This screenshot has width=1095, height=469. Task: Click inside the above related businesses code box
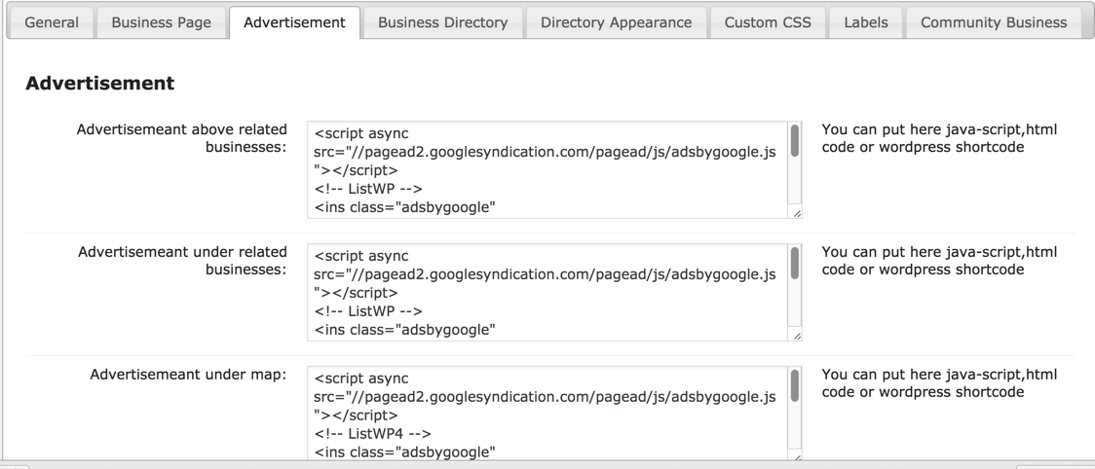point(546,170)
